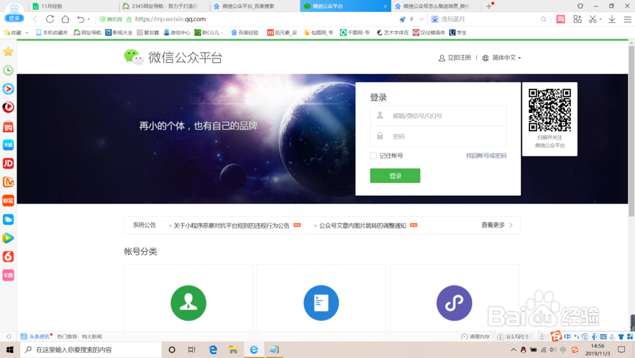Open the undo closed tabs dropdown arrow

click(88, 20)
